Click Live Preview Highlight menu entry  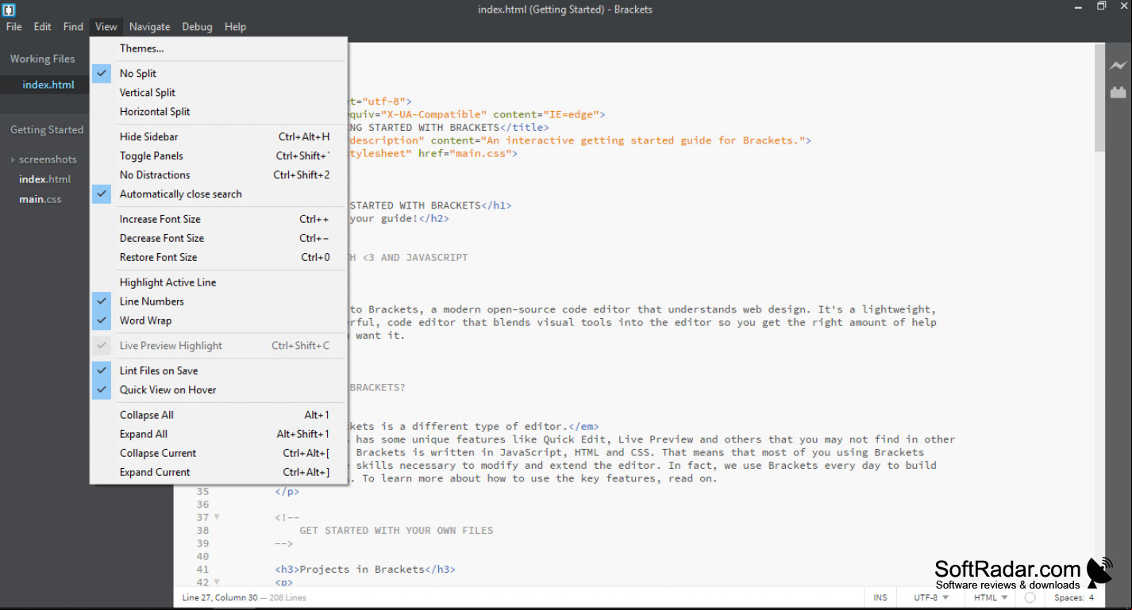pos(218,346)
